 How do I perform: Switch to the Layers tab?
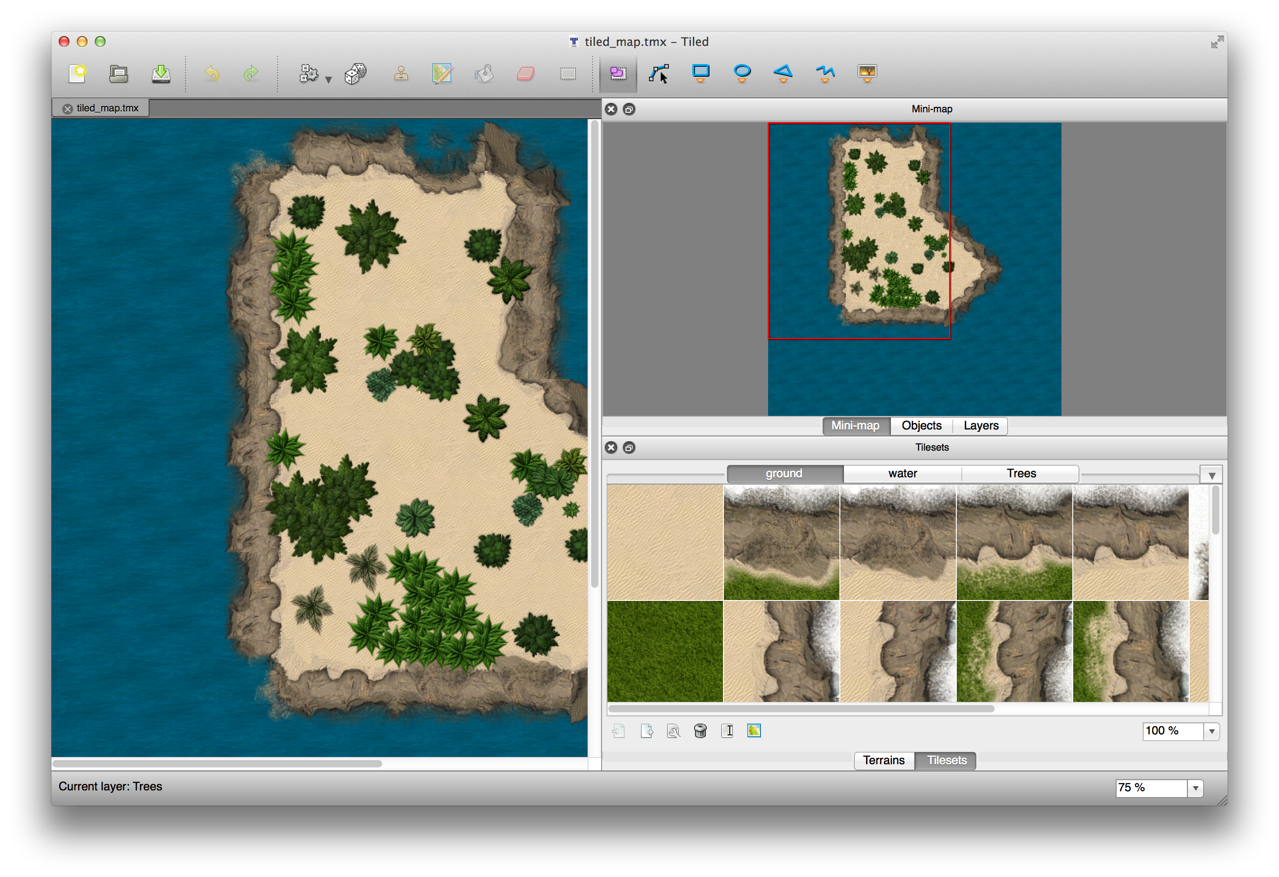pos(981,425)
